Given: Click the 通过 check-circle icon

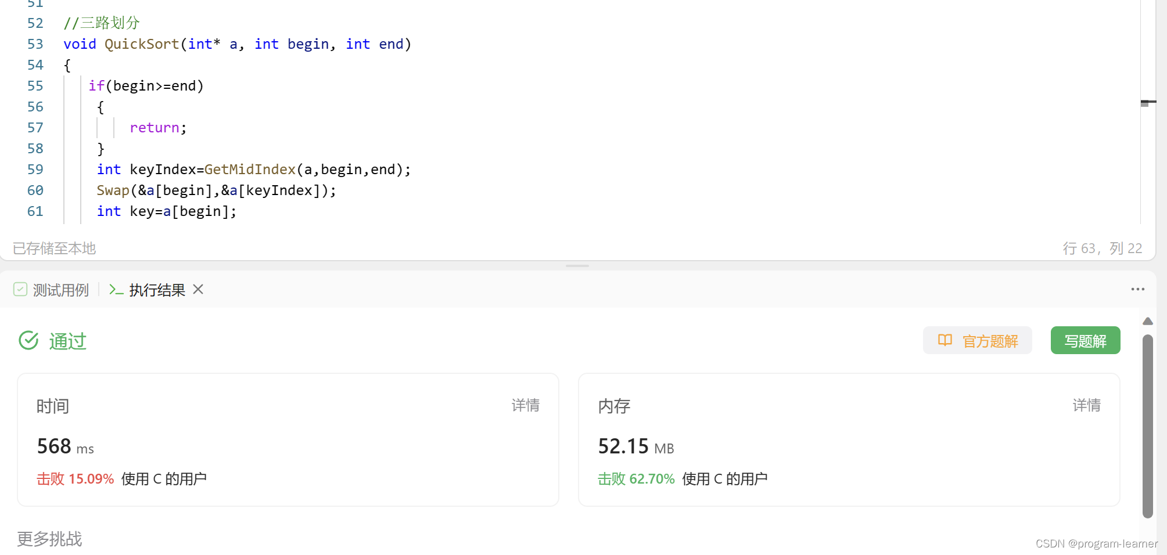Looking at the screenshot, I should [x=28, y=341].
